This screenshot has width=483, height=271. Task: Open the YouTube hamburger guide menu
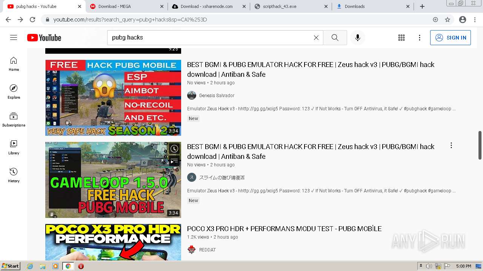(x=14, y=38)
